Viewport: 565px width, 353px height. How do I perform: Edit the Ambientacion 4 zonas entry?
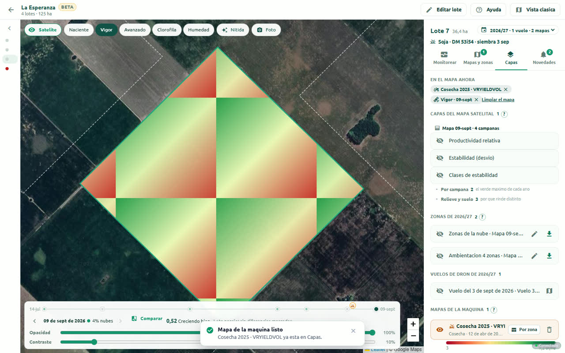[534, 255]
